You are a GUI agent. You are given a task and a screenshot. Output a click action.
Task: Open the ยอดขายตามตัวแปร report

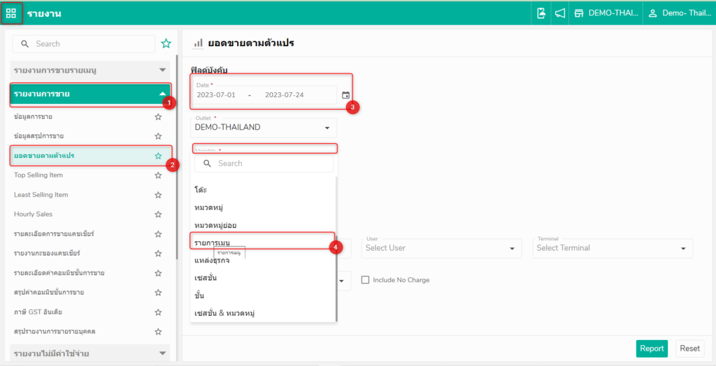pyautogui.click(x=44, y=156)
